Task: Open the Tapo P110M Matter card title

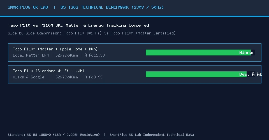Action: point(55,49)
